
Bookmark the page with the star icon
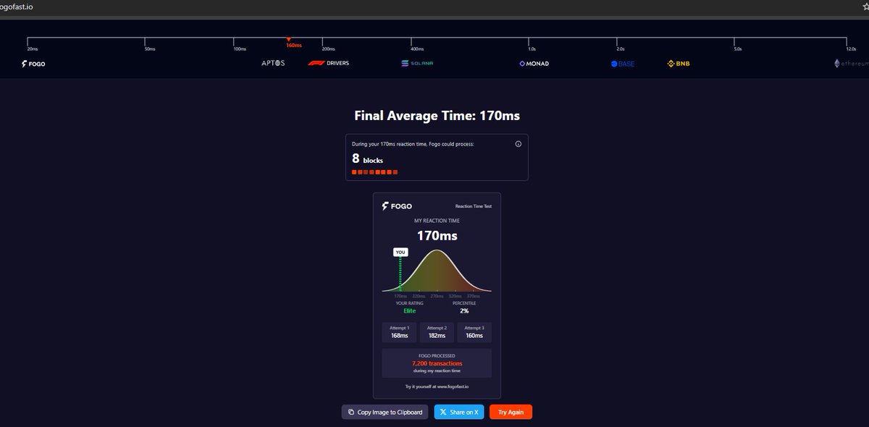pyautogui.click(x=865, y=6)
